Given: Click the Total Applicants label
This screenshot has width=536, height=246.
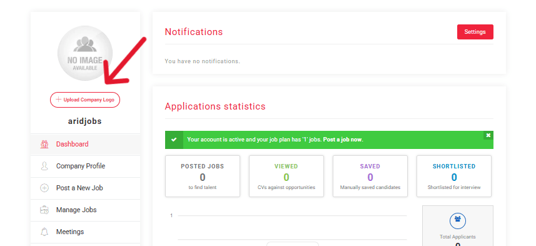Looking at the screenshot, I should coord(458,237).
